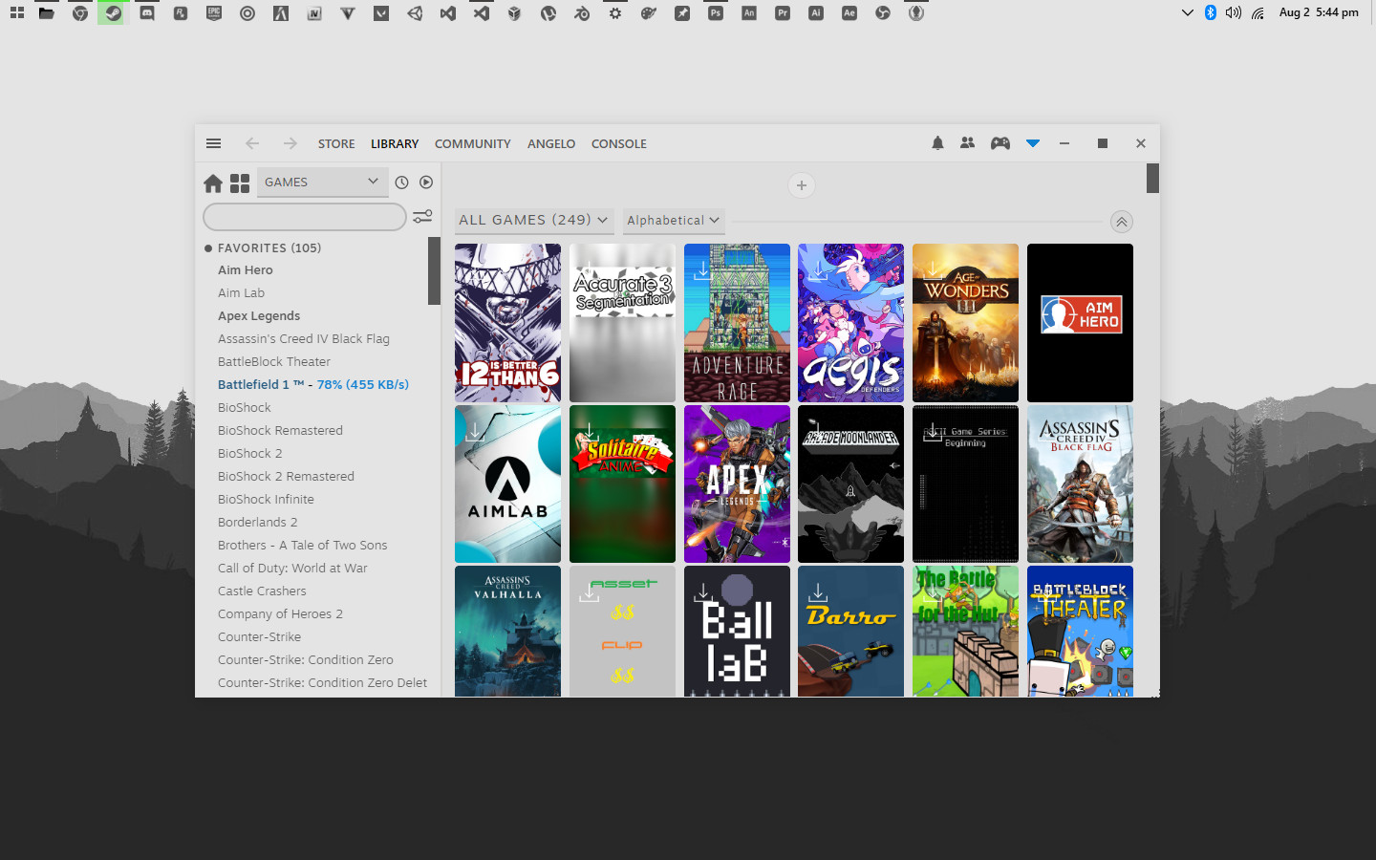Select Aim Lab in sidebar
Viewport: 1376px width, 860px height.
(241, 293)
